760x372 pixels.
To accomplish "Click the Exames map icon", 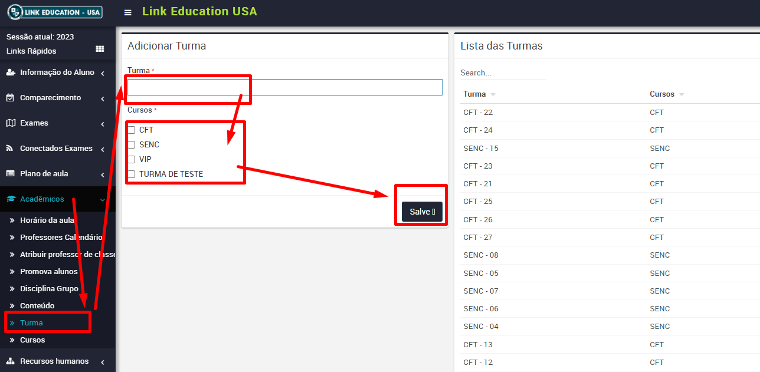I will point(10,123).
